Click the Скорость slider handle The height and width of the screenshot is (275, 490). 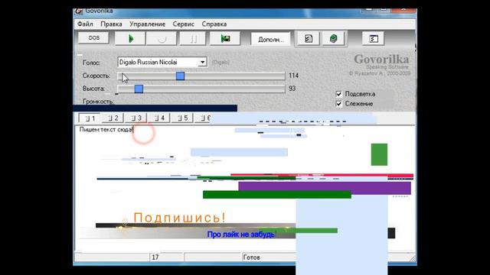(x=180, y=76)
